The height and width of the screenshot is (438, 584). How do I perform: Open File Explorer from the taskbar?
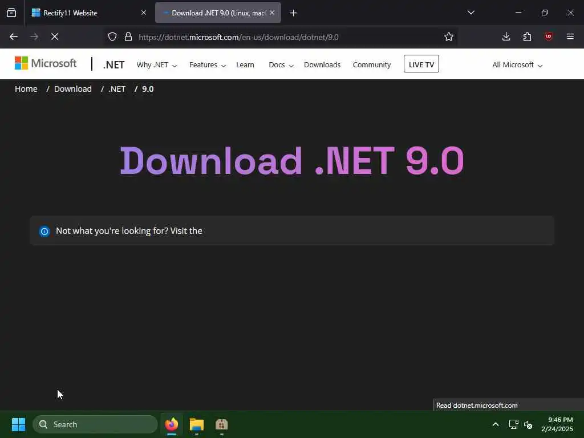coord(197,424)
